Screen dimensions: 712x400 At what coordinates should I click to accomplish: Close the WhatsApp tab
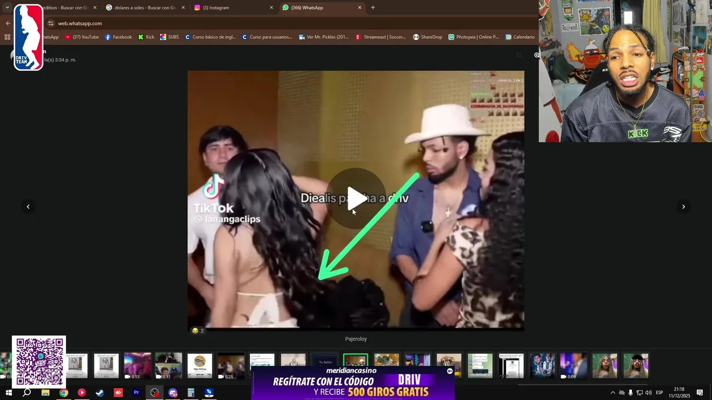point(359,8)
